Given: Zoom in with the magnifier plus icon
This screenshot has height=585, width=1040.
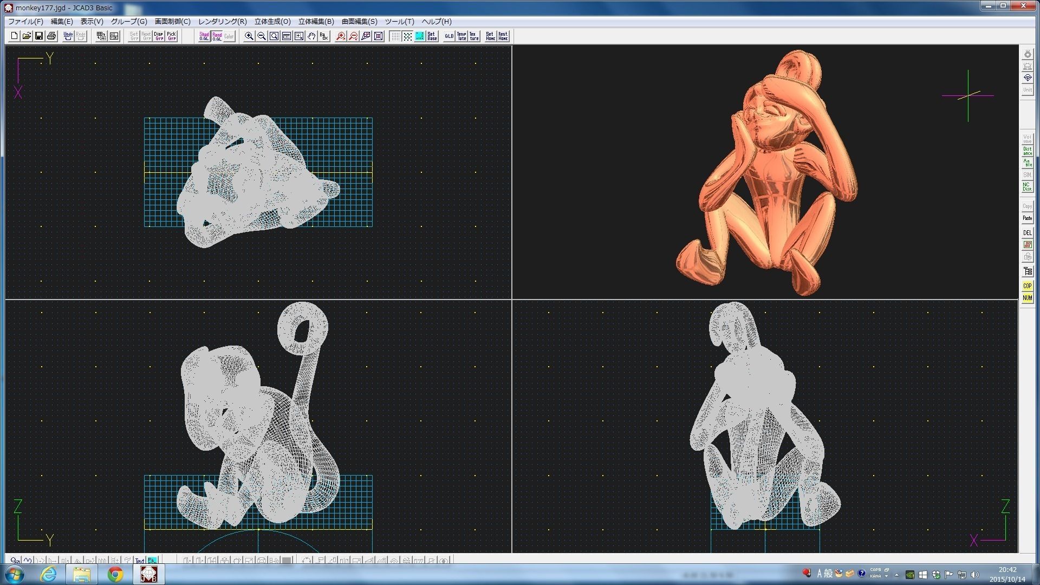Looking at the screenshot, I should coord(249,36).
